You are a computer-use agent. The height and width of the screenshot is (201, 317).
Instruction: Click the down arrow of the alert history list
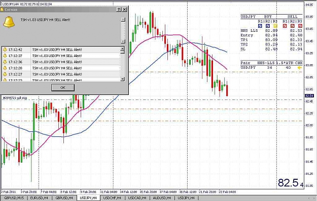point(122,79)
